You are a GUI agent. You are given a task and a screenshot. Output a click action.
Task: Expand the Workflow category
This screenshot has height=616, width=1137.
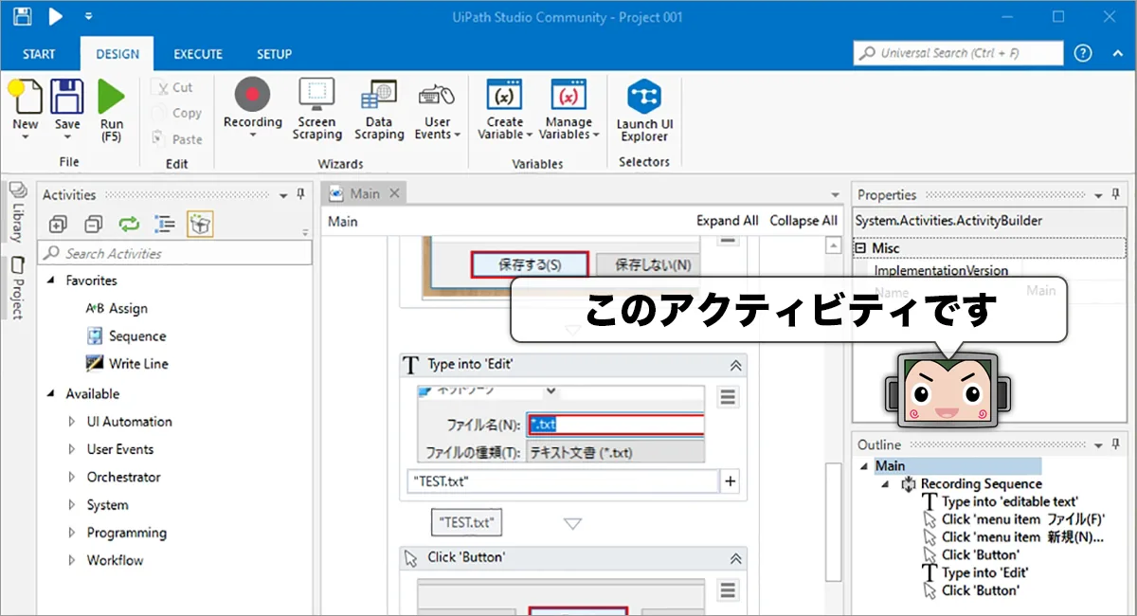(72, 560)
